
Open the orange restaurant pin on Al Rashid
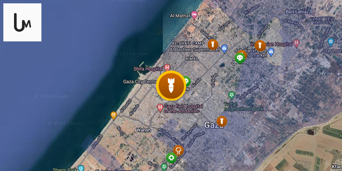pyautogui.click(x=114, y=116)
